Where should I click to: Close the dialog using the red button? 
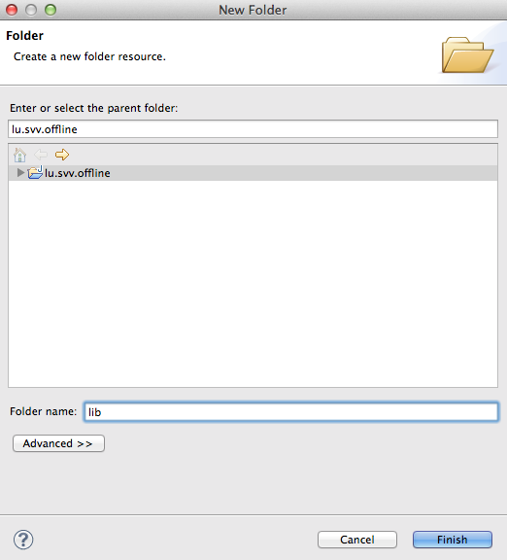(12, 10)
